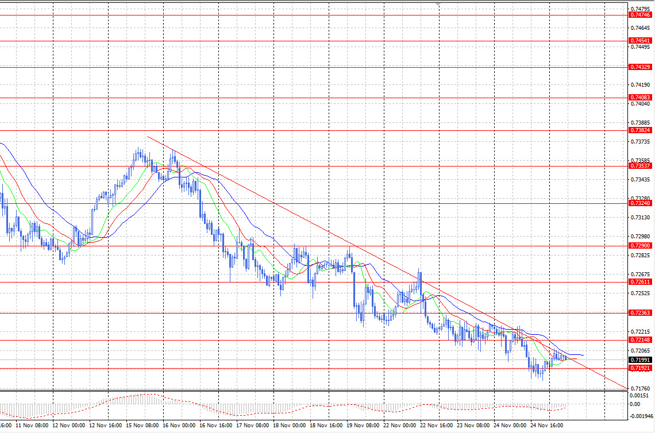
Task: Click the price scale value 0.72215
Action: 640,331
